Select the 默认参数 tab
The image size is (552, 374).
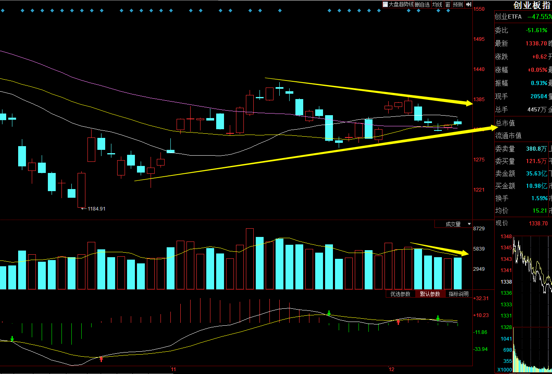[430, 294]
